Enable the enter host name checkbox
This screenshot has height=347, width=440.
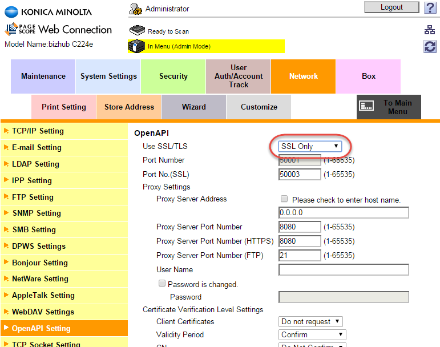(284, 199)
